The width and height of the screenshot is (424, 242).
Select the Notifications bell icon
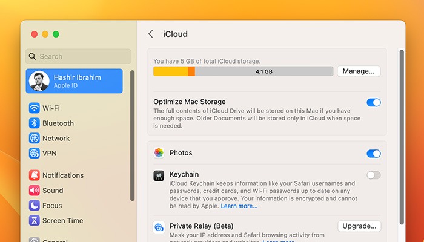[35, 175]
